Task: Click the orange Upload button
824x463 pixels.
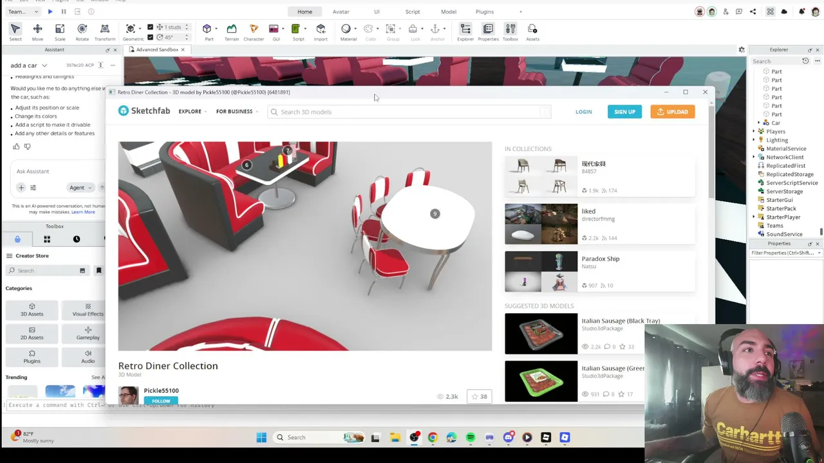Action: (x=673, y=112)
